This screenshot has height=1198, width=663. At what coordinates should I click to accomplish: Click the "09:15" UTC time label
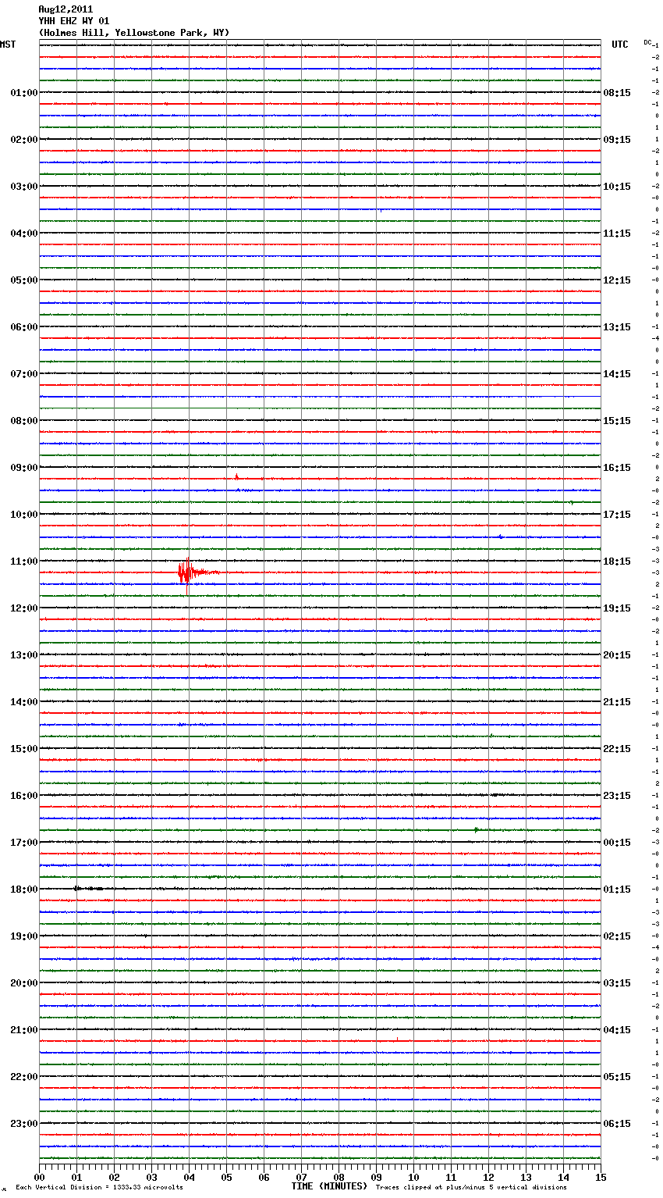tap(617, 140)
